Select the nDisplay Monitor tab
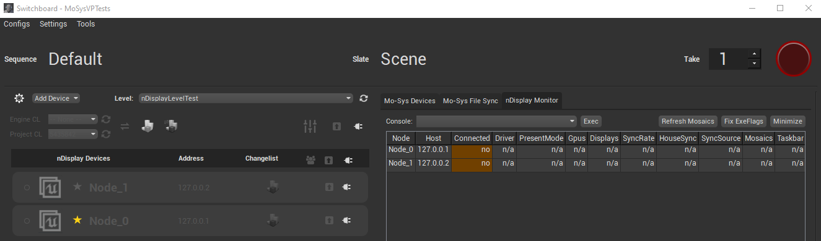This screenshot has width=821, height=241. (x=532, y=100)
